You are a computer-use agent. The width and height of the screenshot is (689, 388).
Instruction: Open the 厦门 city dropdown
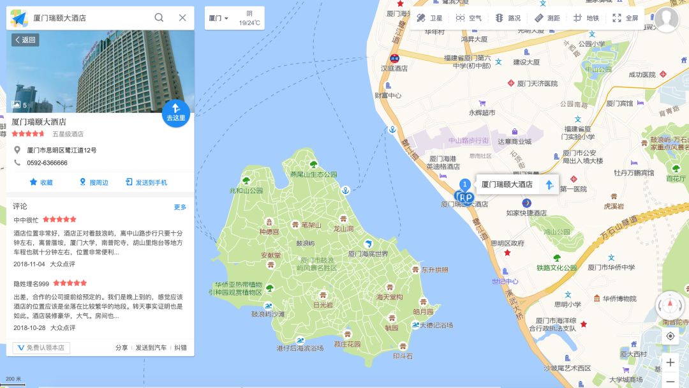(x=218, y=18)
